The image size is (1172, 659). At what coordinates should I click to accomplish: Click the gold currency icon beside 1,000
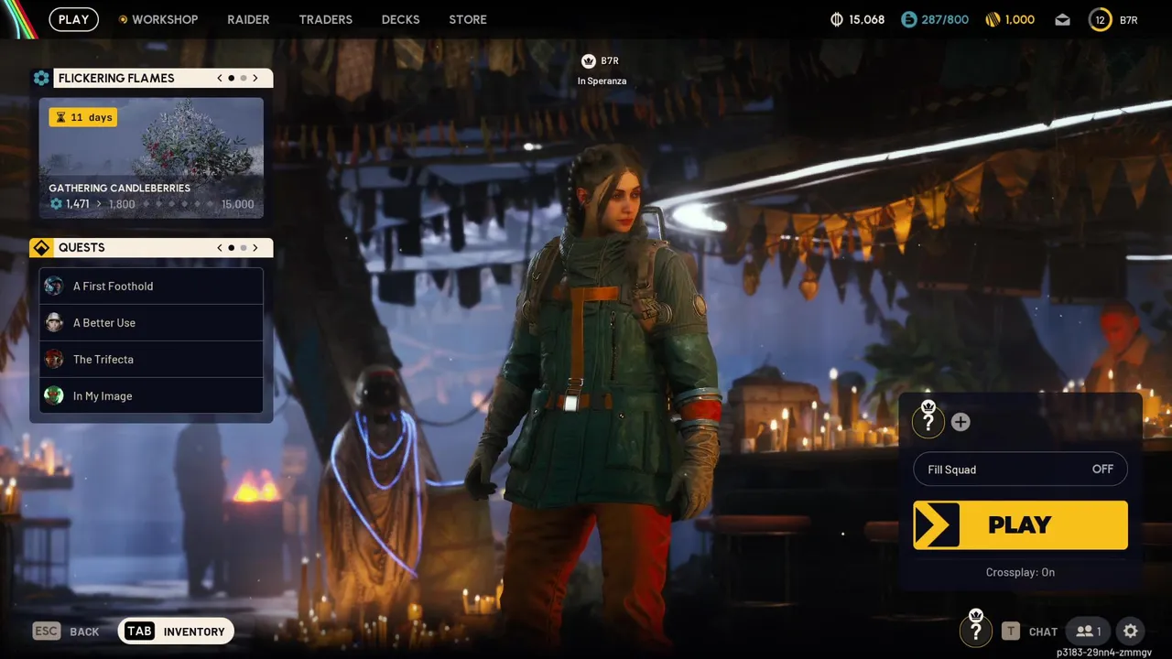[993, 19]
